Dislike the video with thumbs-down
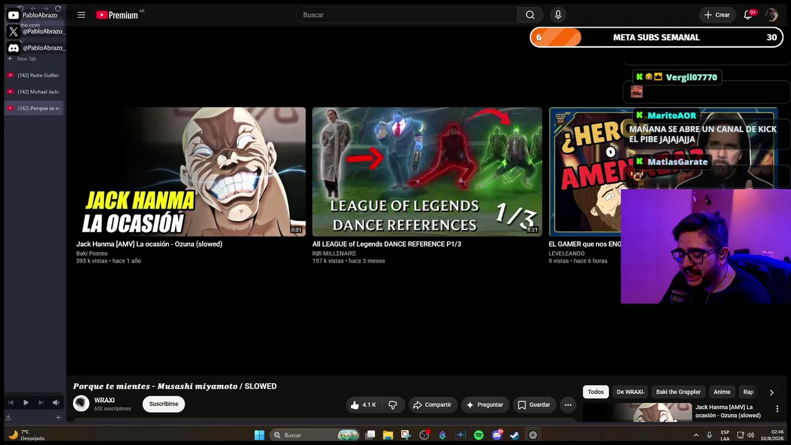 click(392, 405)
